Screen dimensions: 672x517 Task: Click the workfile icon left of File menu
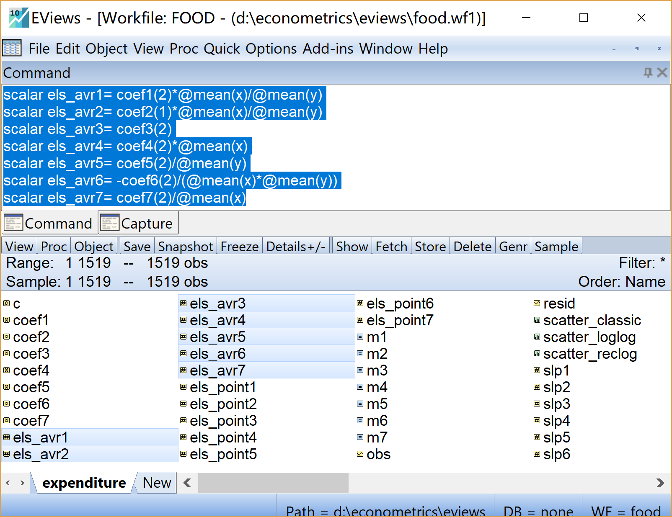tap(12, 49)
